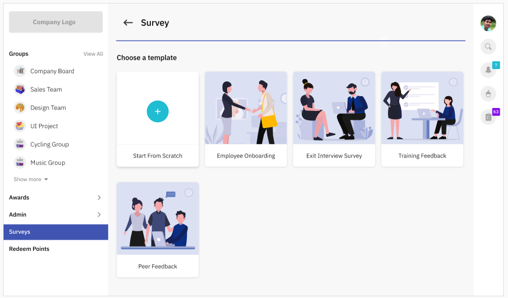508x298 pixels.
Task: Open notifications bell with badge 7
Action: click(488, 70)
